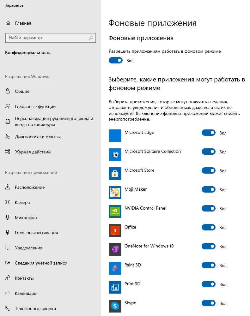
Task: Click the Skype app icon
Action: (x=115, y=306)
